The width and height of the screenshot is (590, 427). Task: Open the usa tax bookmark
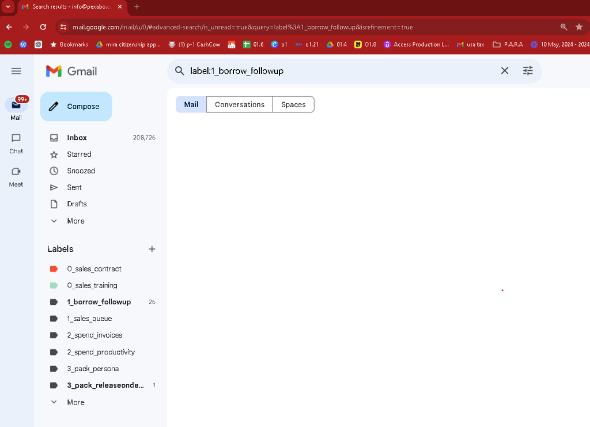click(x=470, y=44)
